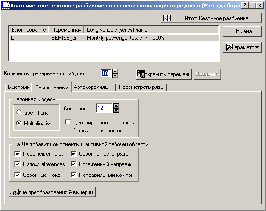Click the Отмена button

coord(242,31)
